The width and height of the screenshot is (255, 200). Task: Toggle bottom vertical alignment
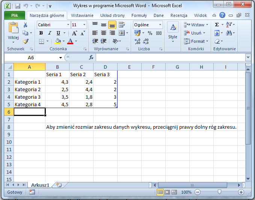coord(112,25)
